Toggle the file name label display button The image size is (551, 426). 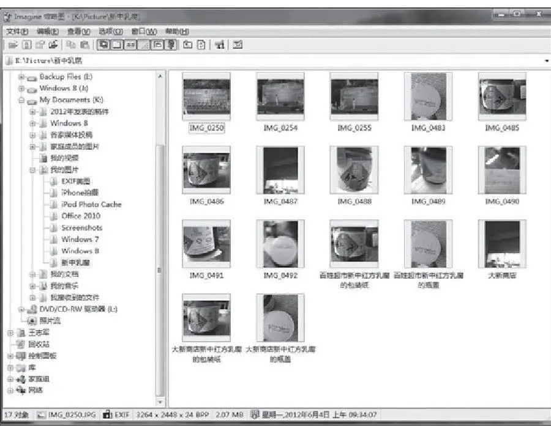[x=130, y=45]
